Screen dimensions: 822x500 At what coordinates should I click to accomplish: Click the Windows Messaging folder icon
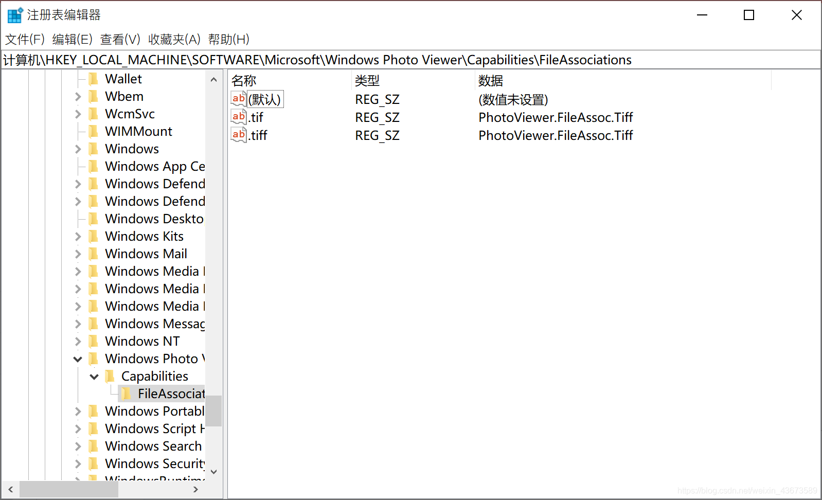point(93,324)
